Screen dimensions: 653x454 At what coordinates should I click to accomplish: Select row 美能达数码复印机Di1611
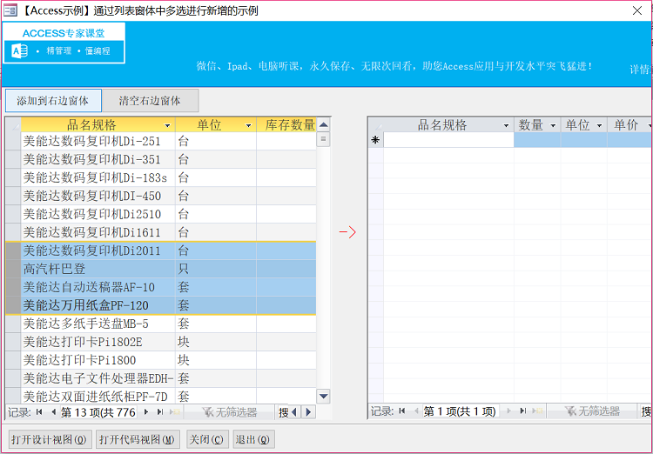point(161,232)
